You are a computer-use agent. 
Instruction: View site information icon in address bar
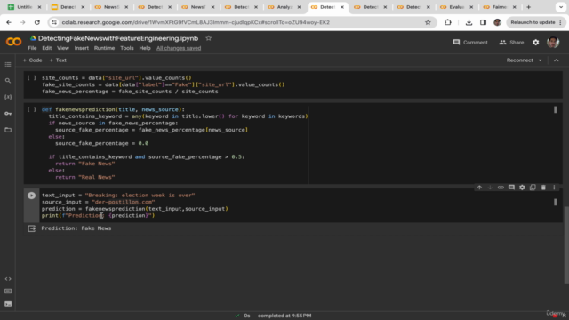[x=54, y=22]
